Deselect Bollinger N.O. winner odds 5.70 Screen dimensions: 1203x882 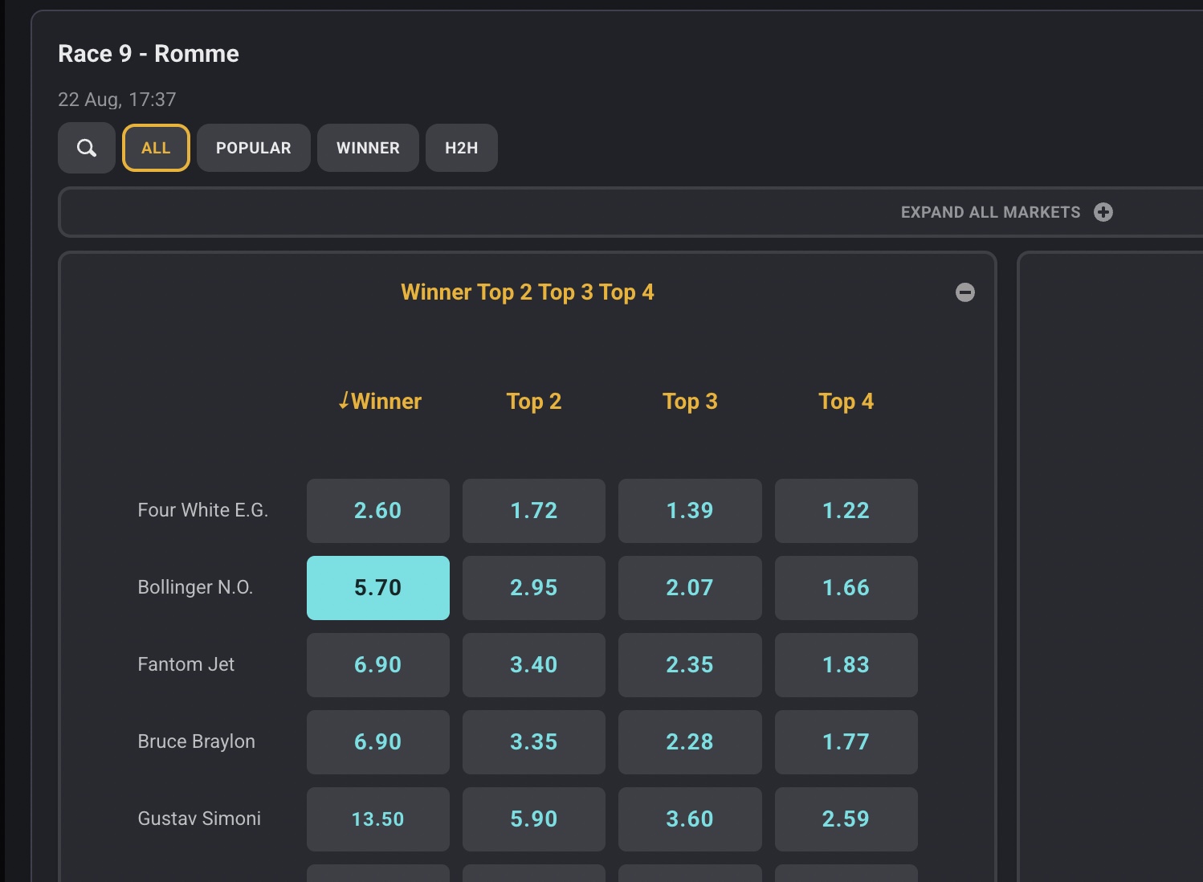click(x=378, y=588)
